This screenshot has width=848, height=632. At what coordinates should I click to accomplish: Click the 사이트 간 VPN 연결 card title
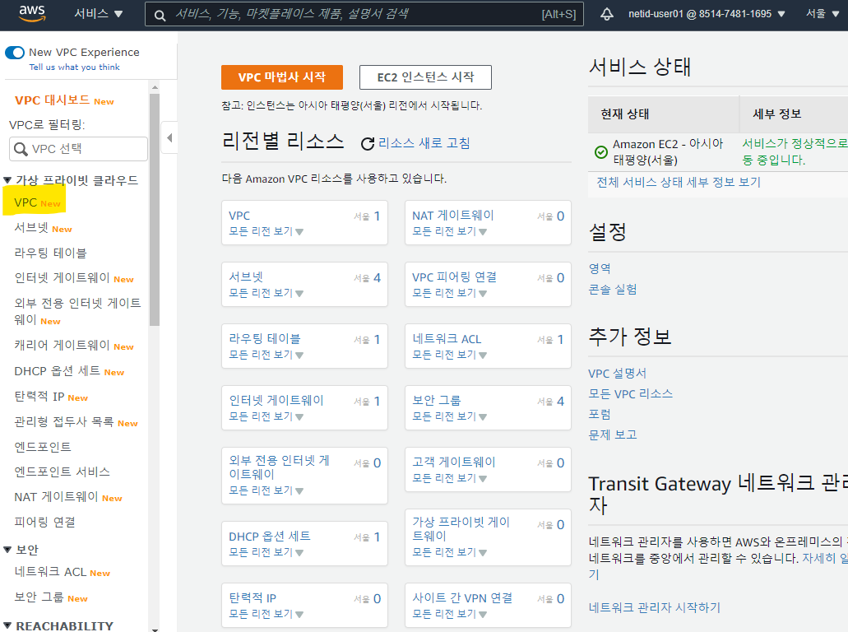click(x=462, y=597)
